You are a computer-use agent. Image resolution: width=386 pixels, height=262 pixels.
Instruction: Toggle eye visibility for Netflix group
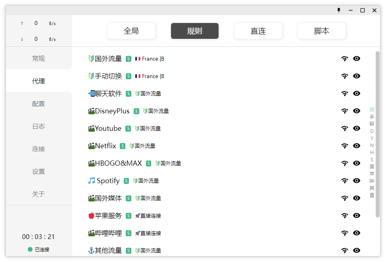pyautogui.click(x=357, y=146)
